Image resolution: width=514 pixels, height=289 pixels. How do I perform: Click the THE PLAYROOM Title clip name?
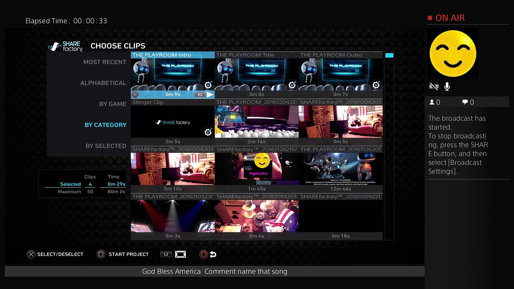[245, 55]
